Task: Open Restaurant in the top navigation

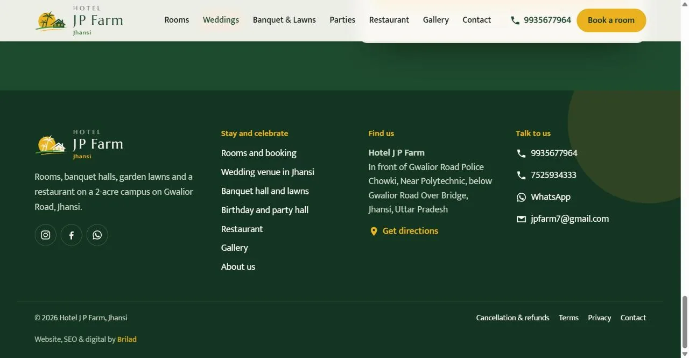Action: [389, 20]
